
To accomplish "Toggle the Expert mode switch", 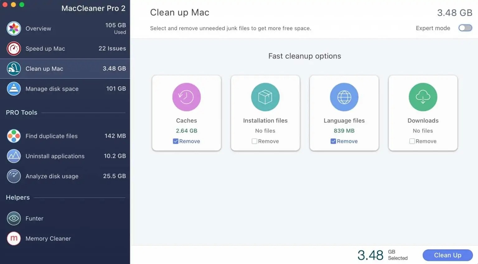I will coord(465,28).
